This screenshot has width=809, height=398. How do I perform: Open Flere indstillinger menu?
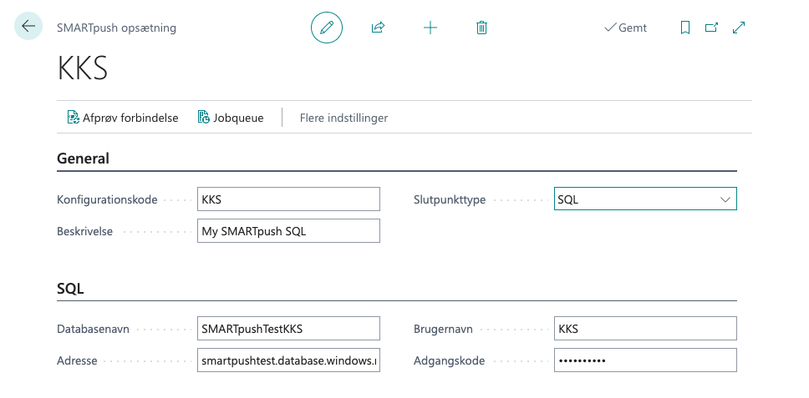click(343, 118)
